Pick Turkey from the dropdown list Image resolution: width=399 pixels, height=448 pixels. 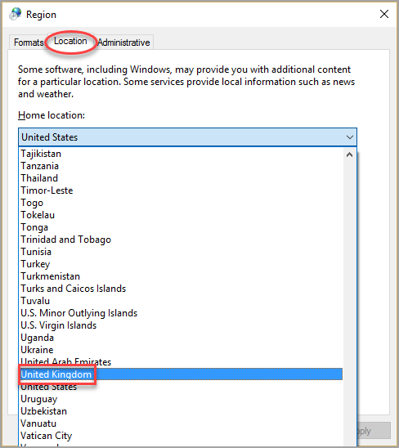tap(182, 264)
